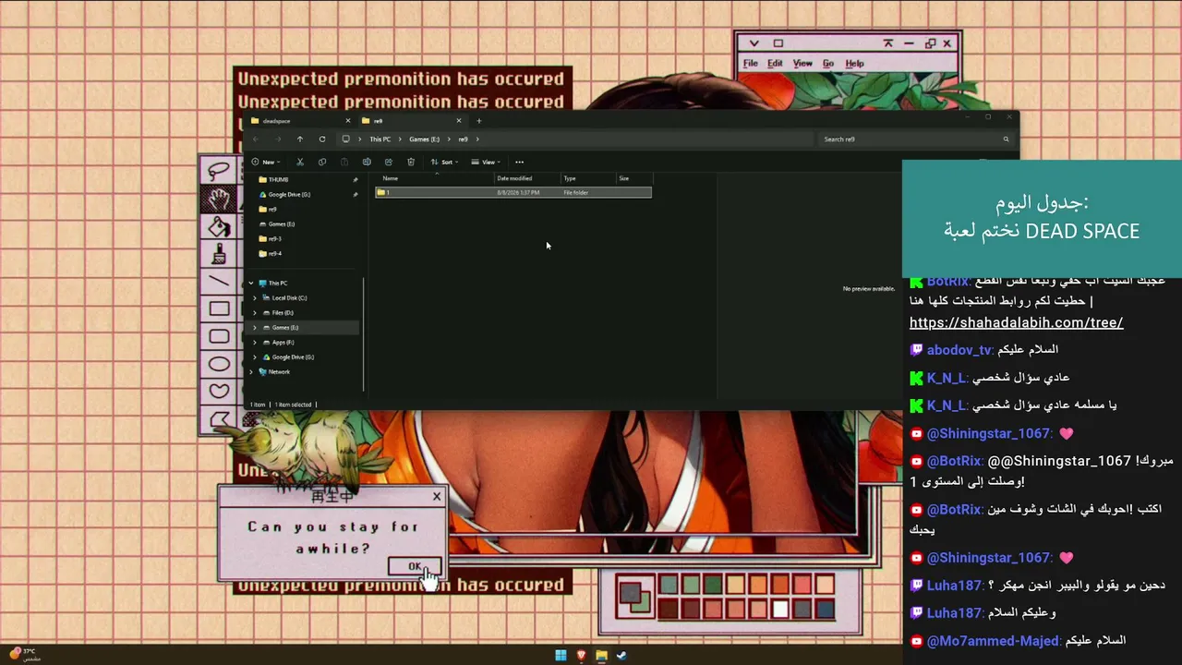Viewport: 1182px width, 665px height.
Task: Click Games (E:) in the address breadcrumb
Action: click(x=424, y=139)
